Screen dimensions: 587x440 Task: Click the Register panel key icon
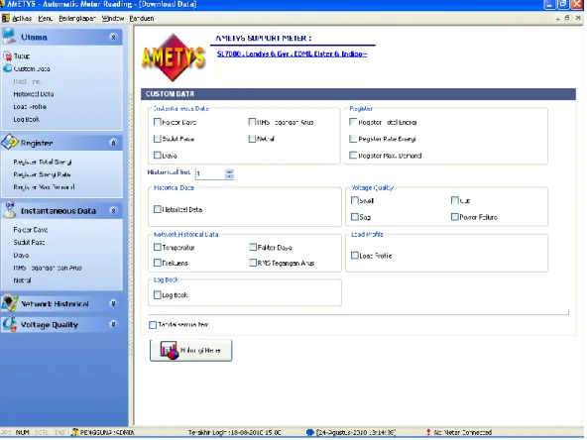click(9, 142)
